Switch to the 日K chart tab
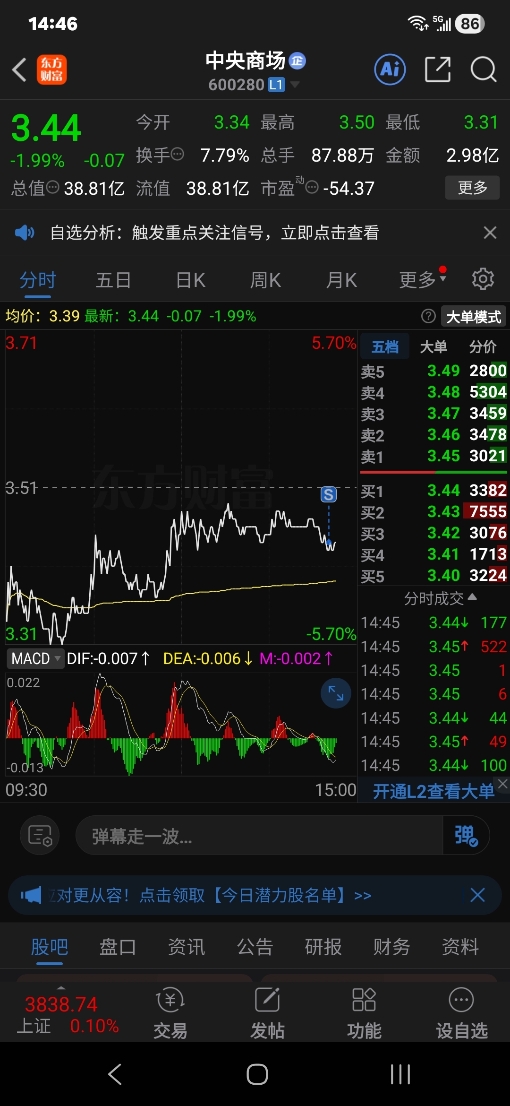 (190, 280)
